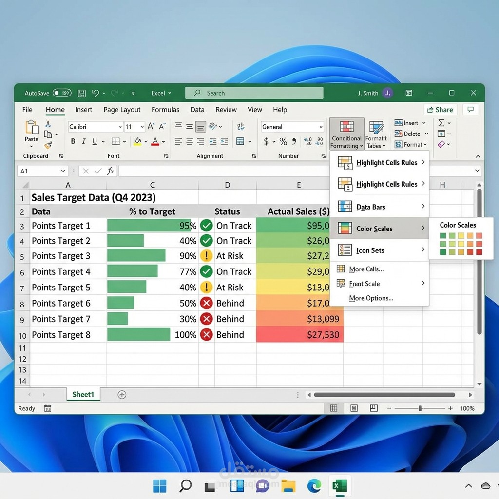Open the Insert ribbon tab
Viewport: 499px width, 499px height.
pyautogui.click(x=83, y=110)
